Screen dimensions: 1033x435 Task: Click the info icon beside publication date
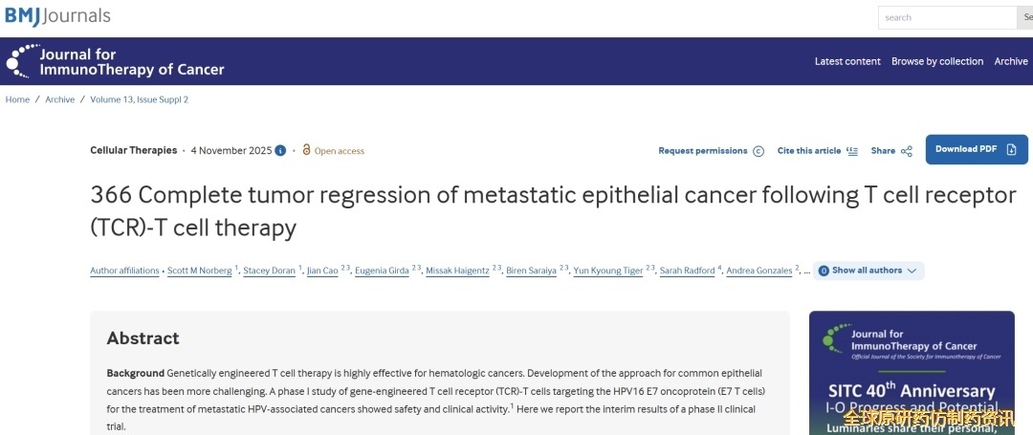(280, 150)
